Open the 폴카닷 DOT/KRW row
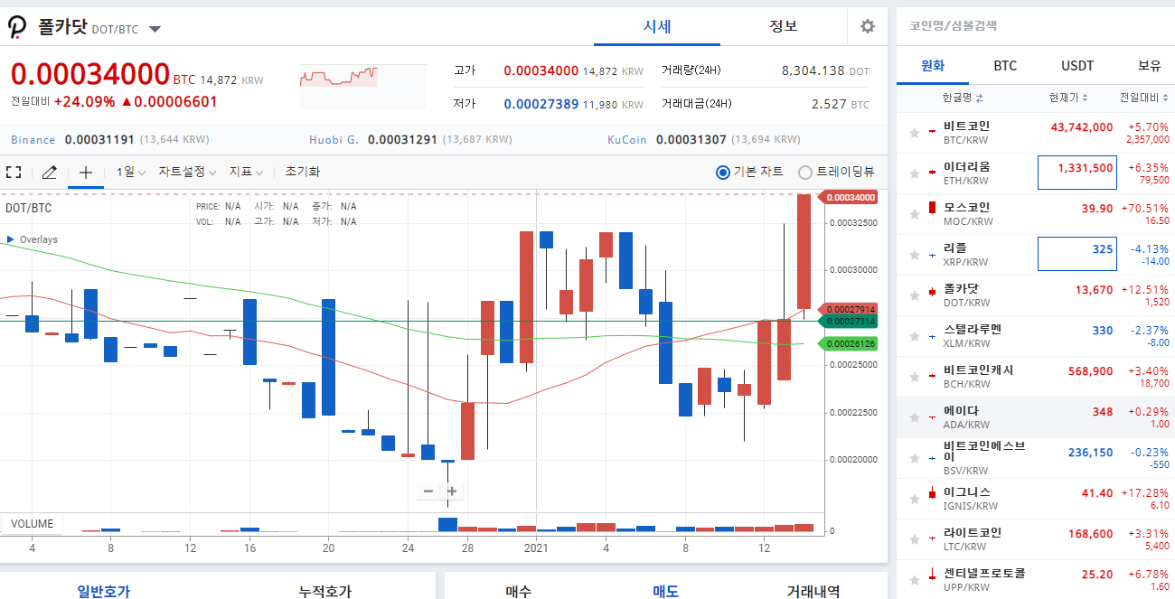This screenshot has width=1175, height=599. (1036, 295)
